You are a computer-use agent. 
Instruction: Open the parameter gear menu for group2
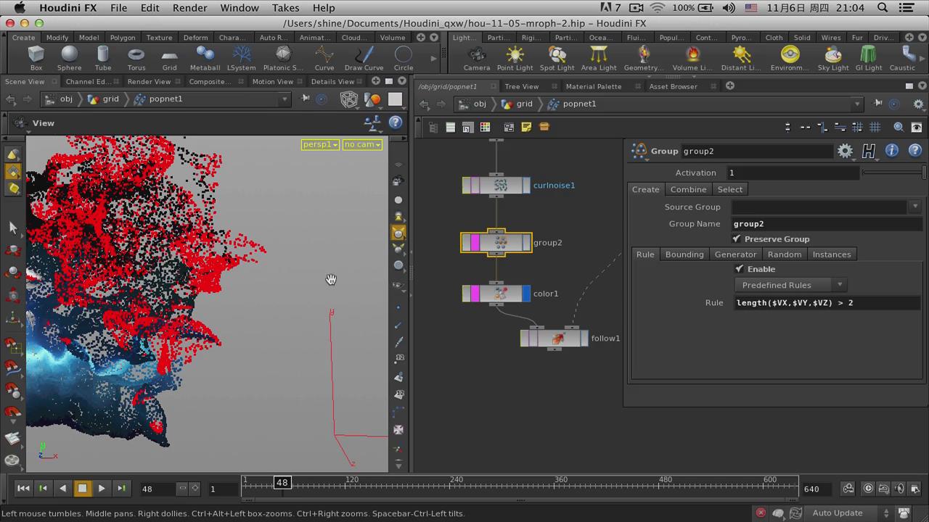(845, 151)
